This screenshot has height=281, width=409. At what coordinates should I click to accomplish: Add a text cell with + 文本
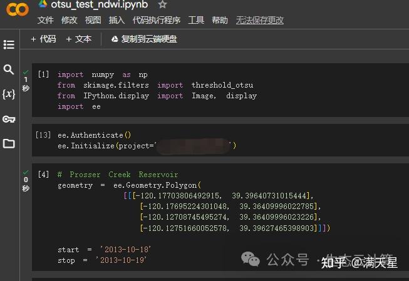pyautogui.click(x=79, y=39)
